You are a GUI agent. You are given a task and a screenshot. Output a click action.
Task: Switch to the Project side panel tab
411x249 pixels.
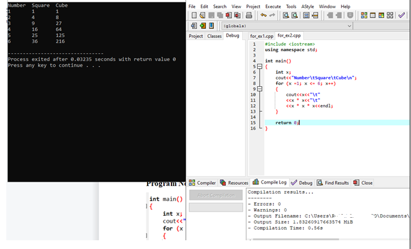pyautogui.click(x=196, y=36)
